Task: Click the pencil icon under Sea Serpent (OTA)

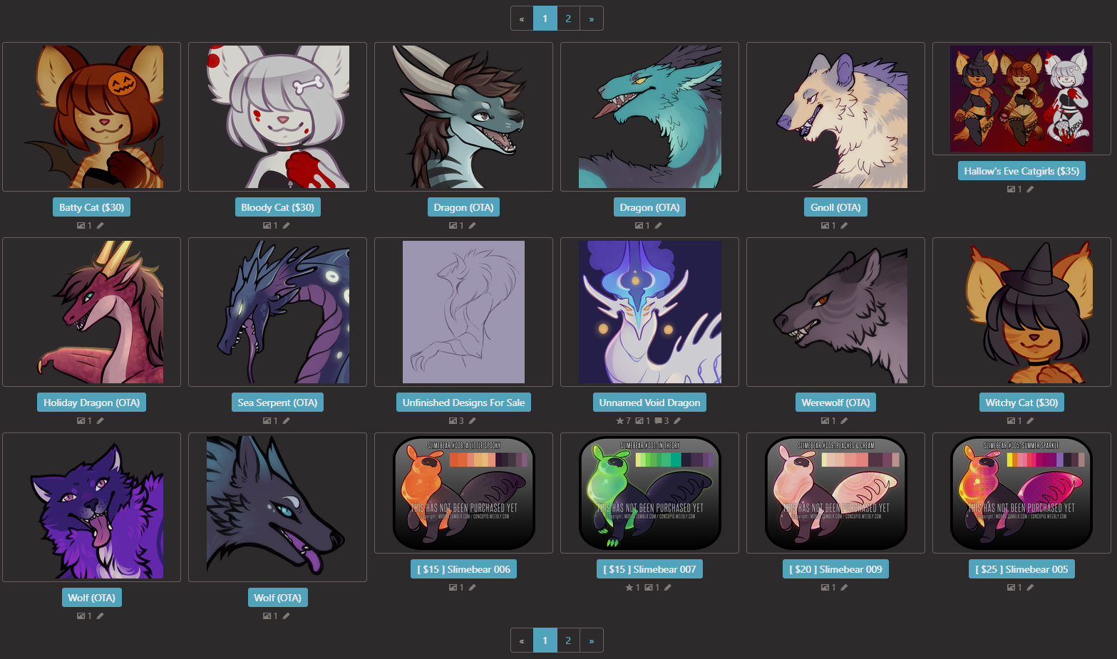Action: click(287, 421)
